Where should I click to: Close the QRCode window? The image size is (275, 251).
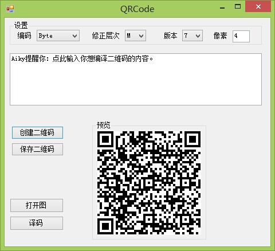coord(258,7)
